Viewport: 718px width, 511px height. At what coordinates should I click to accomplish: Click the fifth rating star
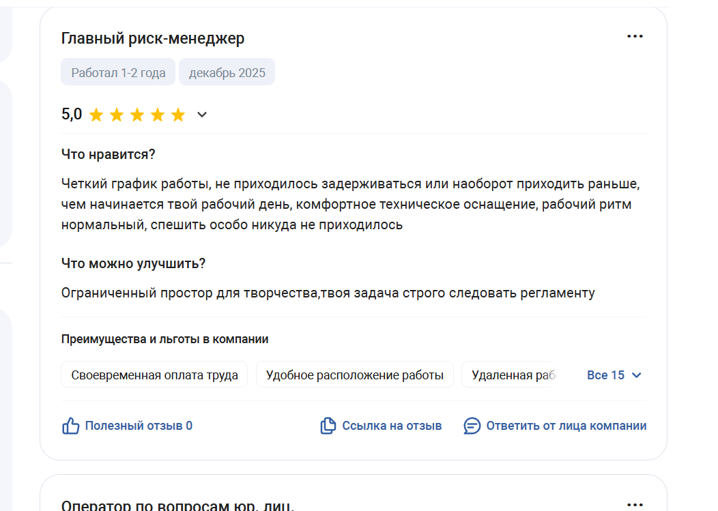tap(178, 115)
